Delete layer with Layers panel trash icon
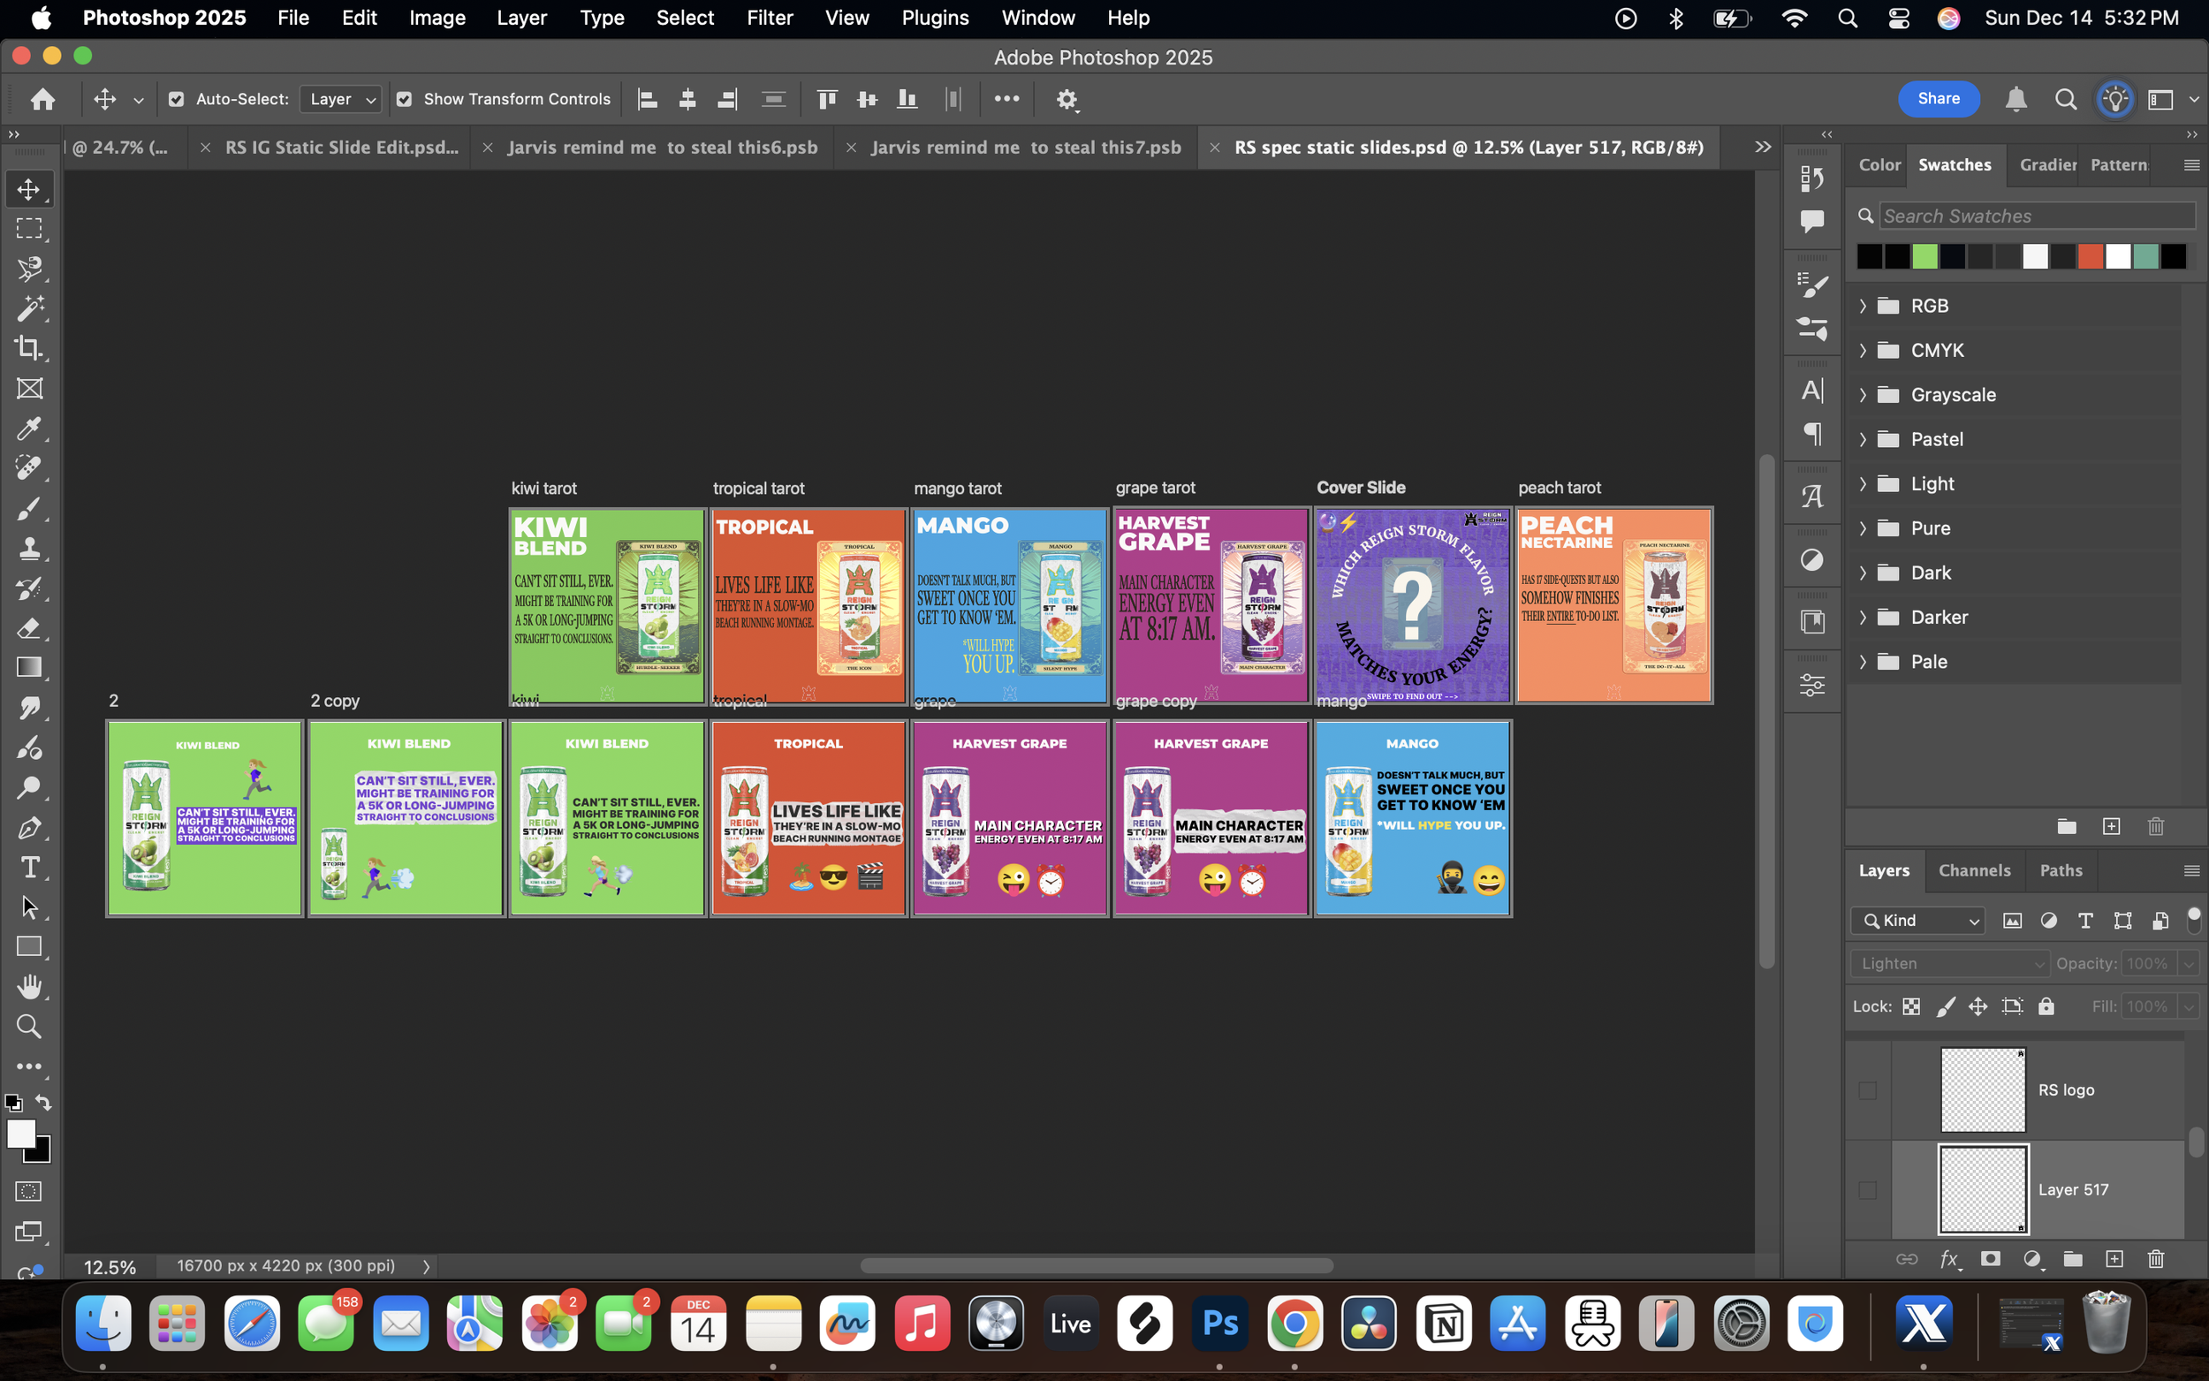The width and height of the screenshot is (2209, 1381). (x=2156, y=1260)
